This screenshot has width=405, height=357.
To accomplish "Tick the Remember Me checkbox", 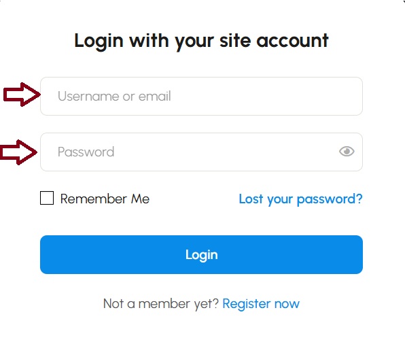I will tap(47, 198).
